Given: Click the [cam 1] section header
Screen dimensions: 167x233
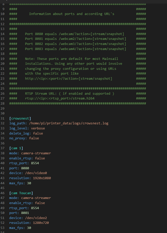Looking at the screenshot, I should [17, 148].
